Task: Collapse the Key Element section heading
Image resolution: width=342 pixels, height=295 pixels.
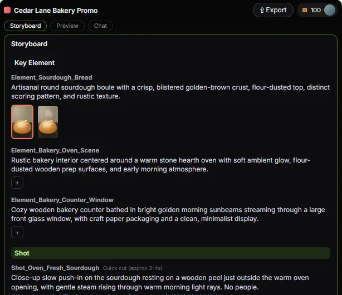Action: pos(35,63)
